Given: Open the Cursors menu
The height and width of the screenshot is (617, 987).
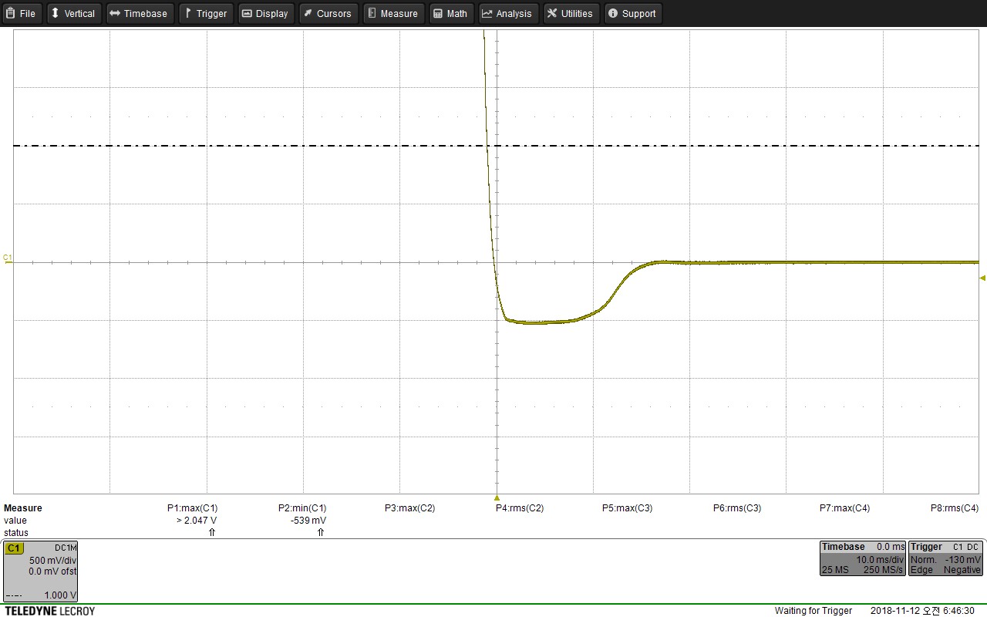Looking at the screenshot, I should (328, 13).
